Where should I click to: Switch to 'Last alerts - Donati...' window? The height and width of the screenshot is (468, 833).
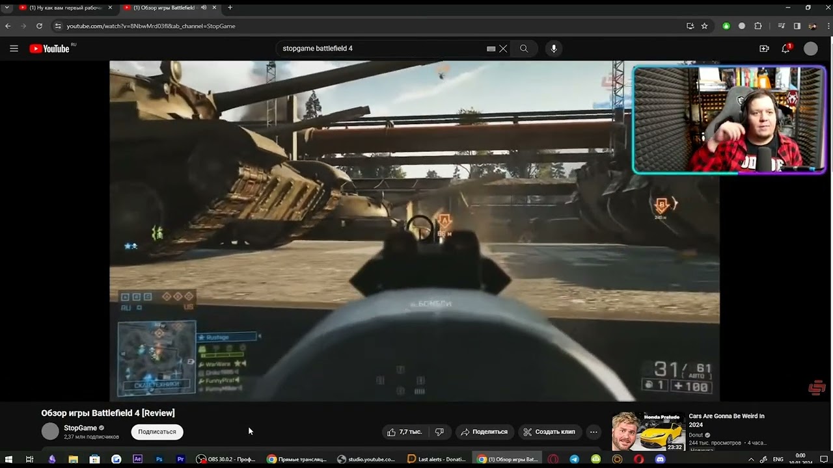pos(437,459)
